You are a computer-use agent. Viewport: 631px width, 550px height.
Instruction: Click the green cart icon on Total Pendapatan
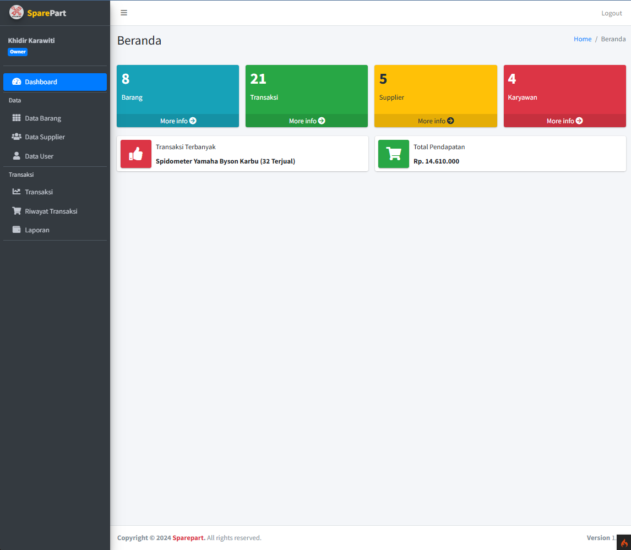393,154
